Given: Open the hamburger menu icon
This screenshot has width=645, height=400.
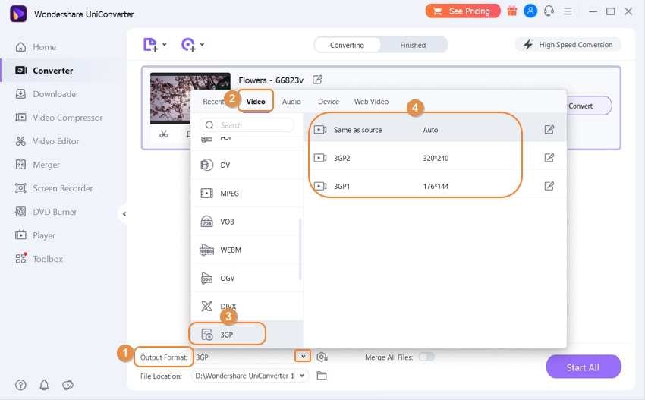Looking at the screenshot, I should coord(568,11).
